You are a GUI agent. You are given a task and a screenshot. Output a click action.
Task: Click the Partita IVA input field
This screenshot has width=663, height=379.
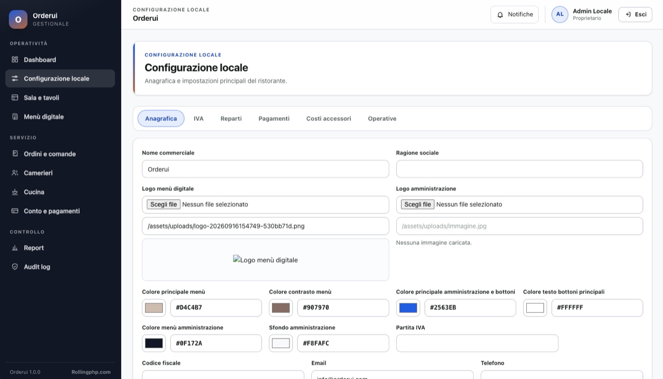tap(477, 343)
